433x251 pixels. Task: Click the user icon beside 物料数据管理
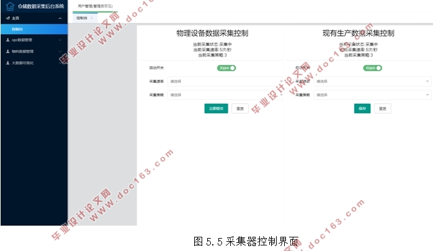tap(7, 51)
